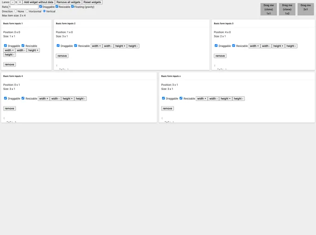Decrease lanes with the minus button
The height and width of the screenshot is (235, 316).
pyautogui.click(x=12, y=2)
